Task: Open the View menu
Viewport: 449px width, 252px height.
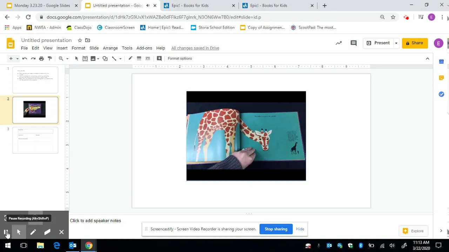Action: click(x=48, y=48)
